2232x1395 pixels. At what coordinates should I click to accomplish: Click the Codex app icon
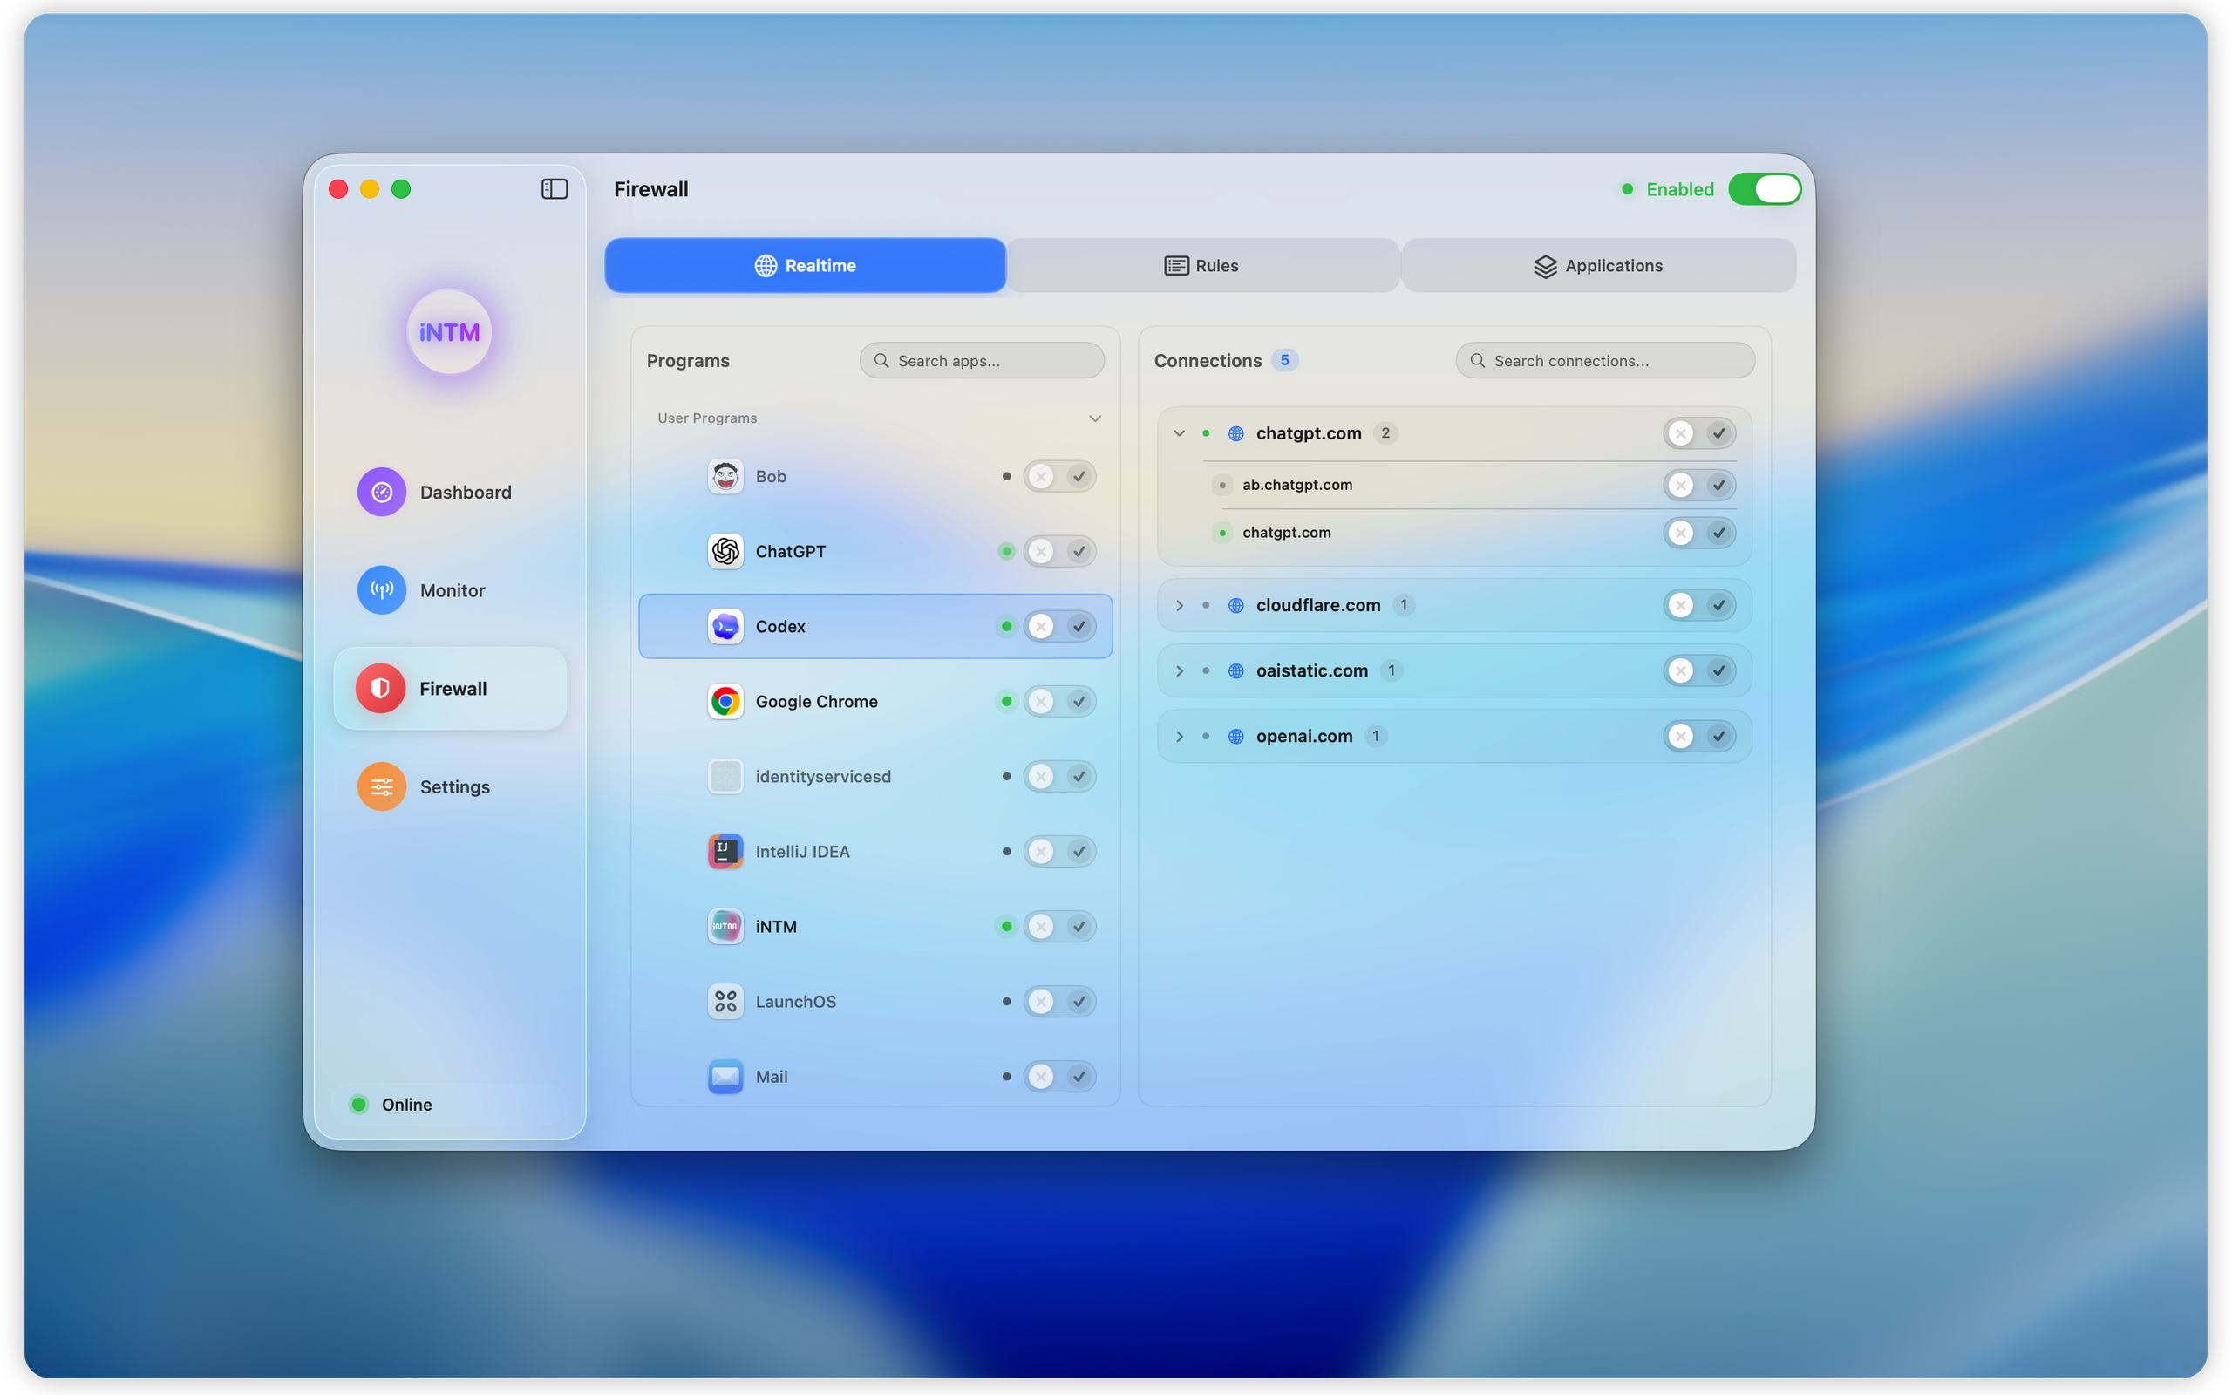pos(726,627)
